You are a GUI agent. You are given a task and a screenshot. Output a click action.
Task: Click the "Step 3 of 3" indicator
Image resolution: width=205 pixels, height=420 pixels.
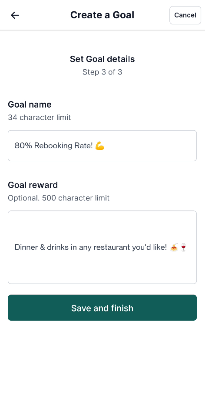pos(102,72)
